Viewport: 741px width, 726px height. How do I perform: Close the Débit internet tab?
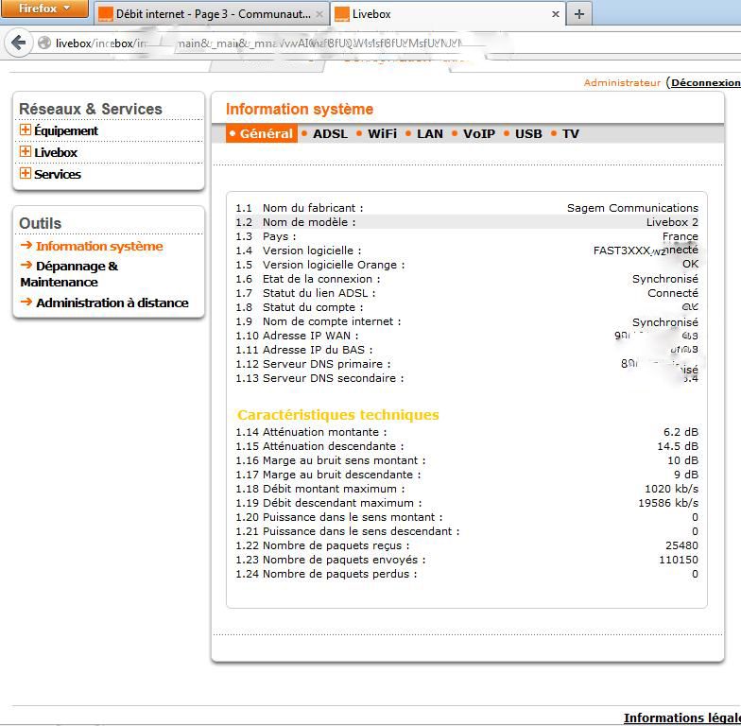(x=319, y=14)
